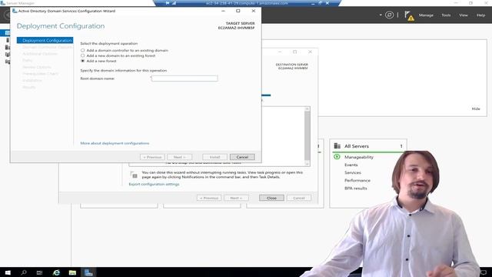Click Close in the background wizard
This screenshot has width=492, height=277.
pos(271,198)
